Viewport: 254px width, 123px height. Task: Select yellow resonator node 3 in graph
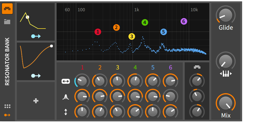pos(132,37)
